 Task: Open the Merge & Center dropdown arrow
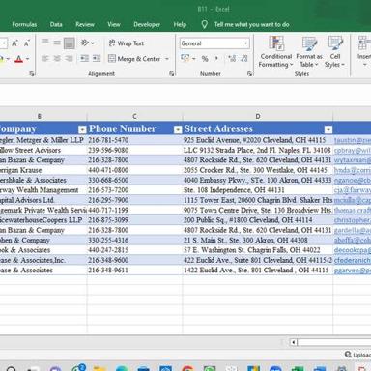(x=167, y=59)
